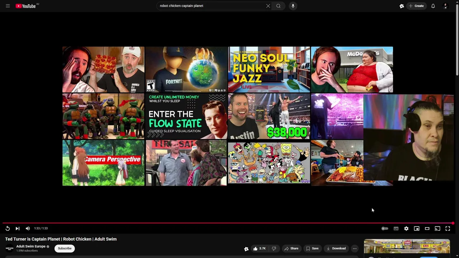Go to the YouTube home logo
This screenshot has height=258, width=459.
[x=26, y=6]
